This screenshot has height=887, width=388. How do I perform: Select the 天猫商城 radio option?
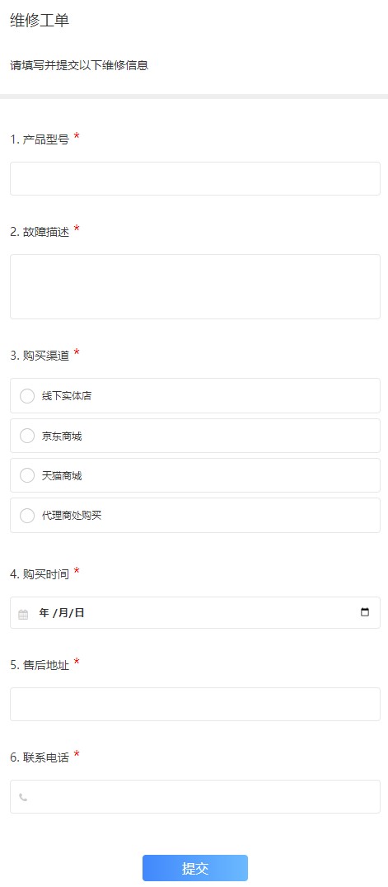195,475
